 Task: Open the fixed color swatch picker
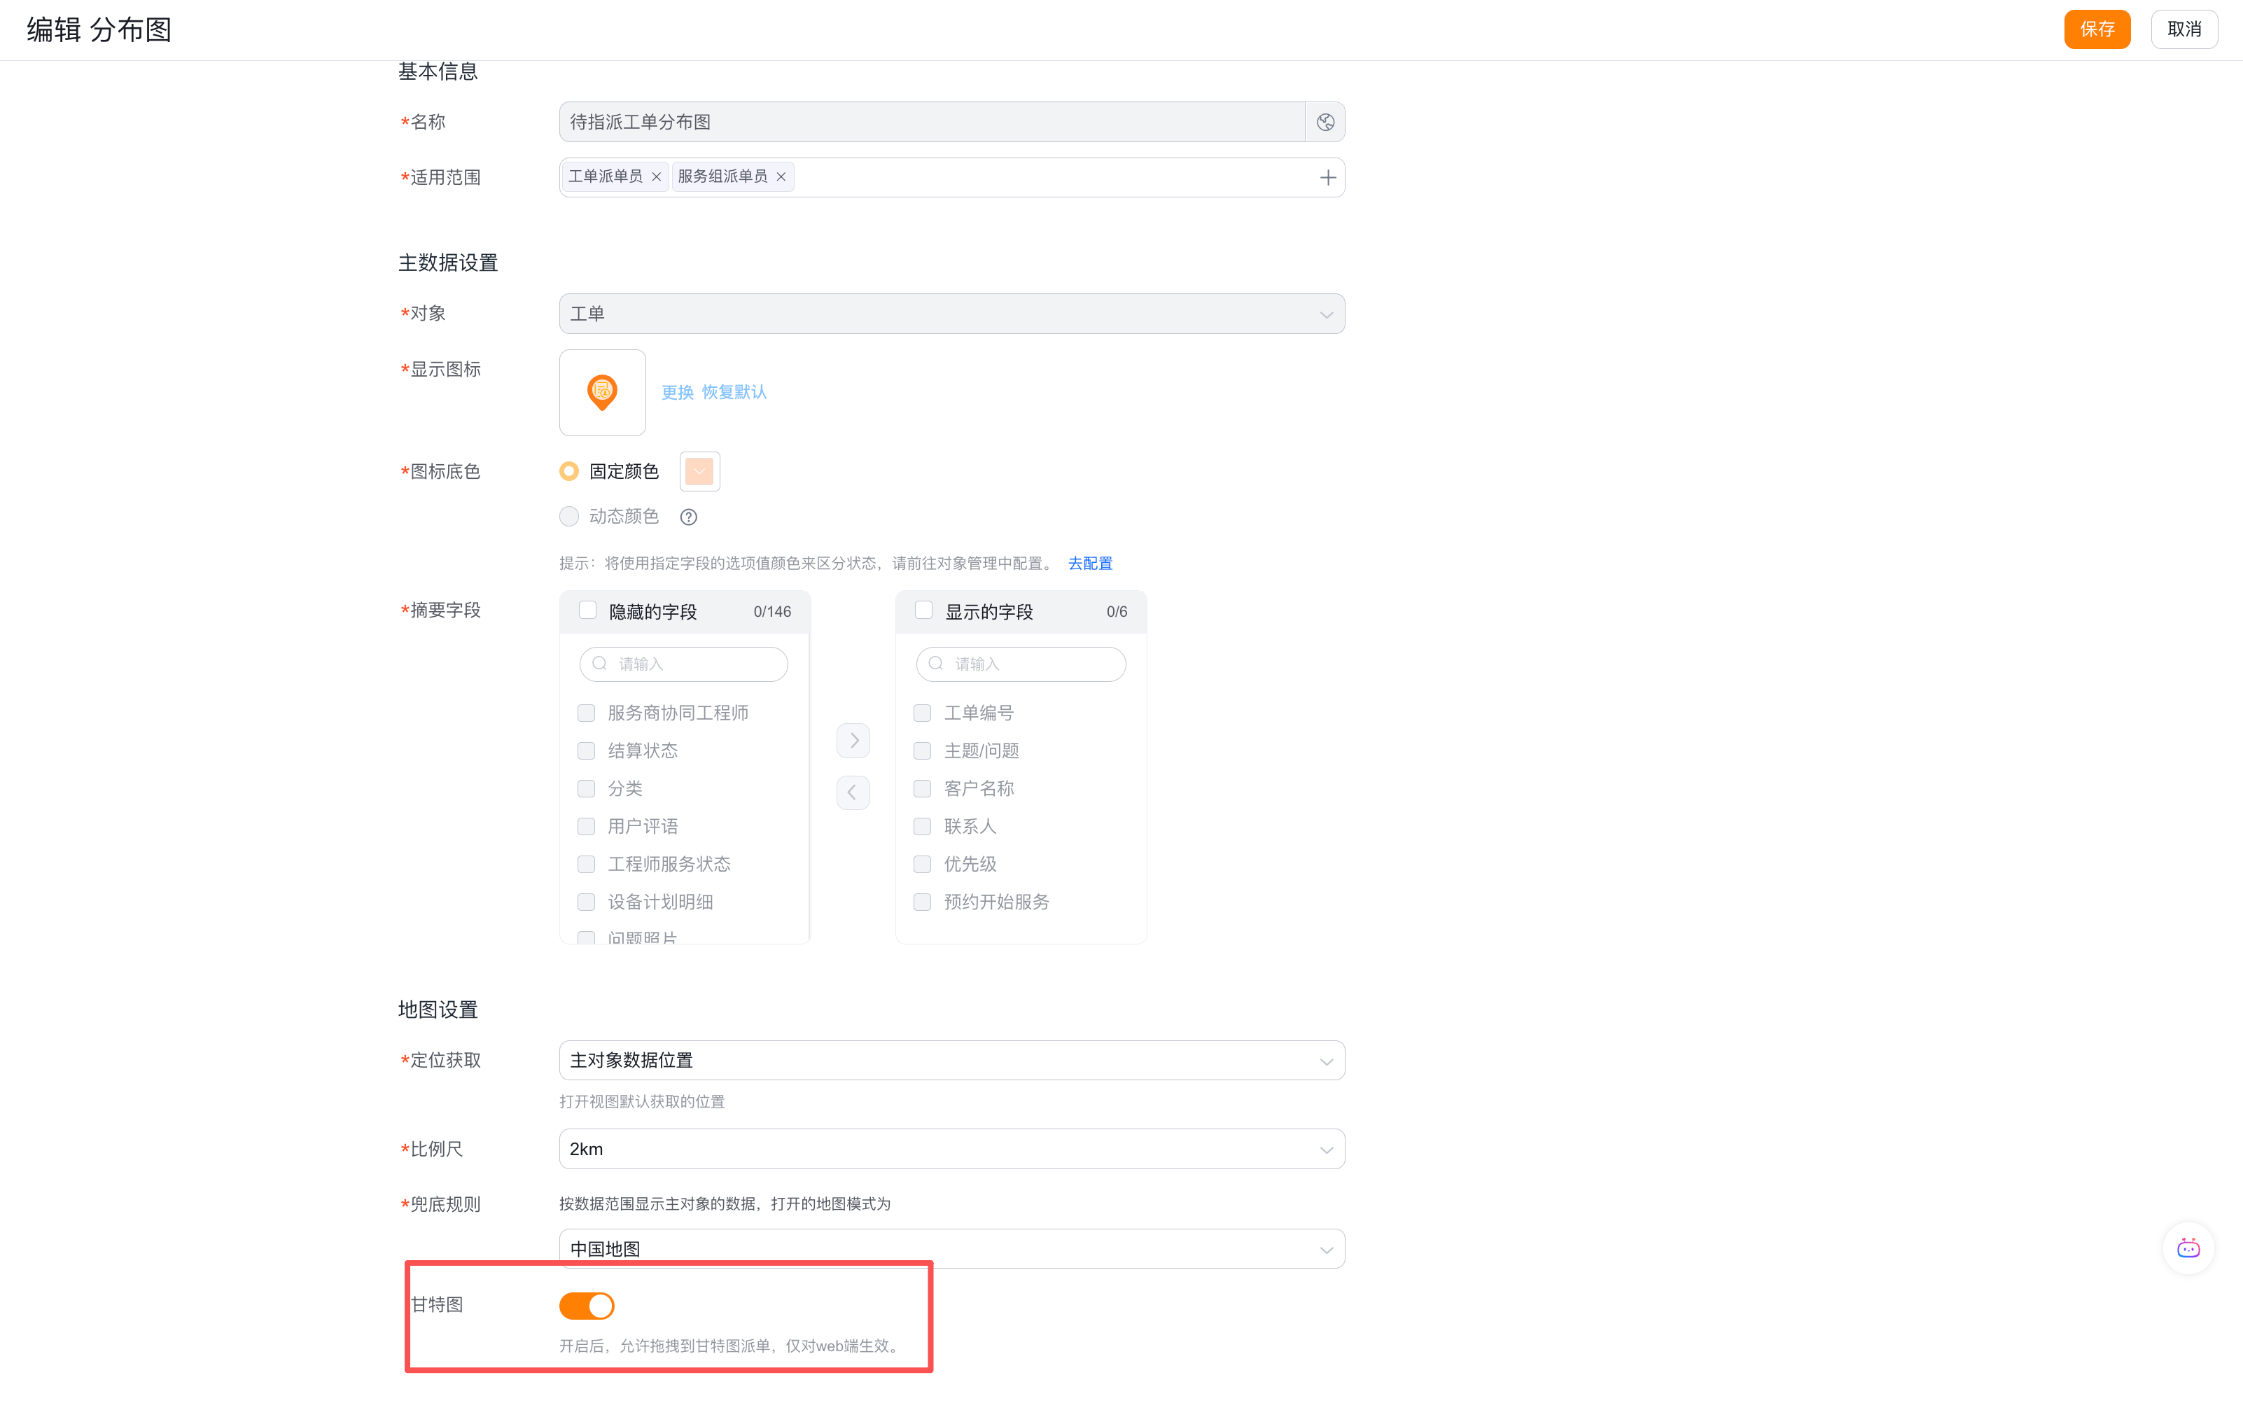click(x=699, y=471)
